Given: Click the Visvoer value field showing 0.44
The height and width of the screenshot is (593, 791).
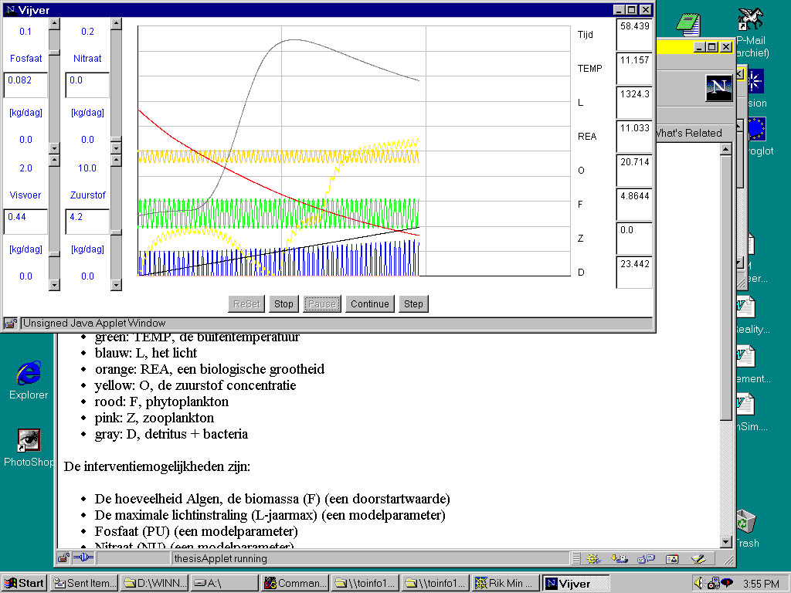Looking at the screenshot, I should pyautogui.click(x=25, y=222).
